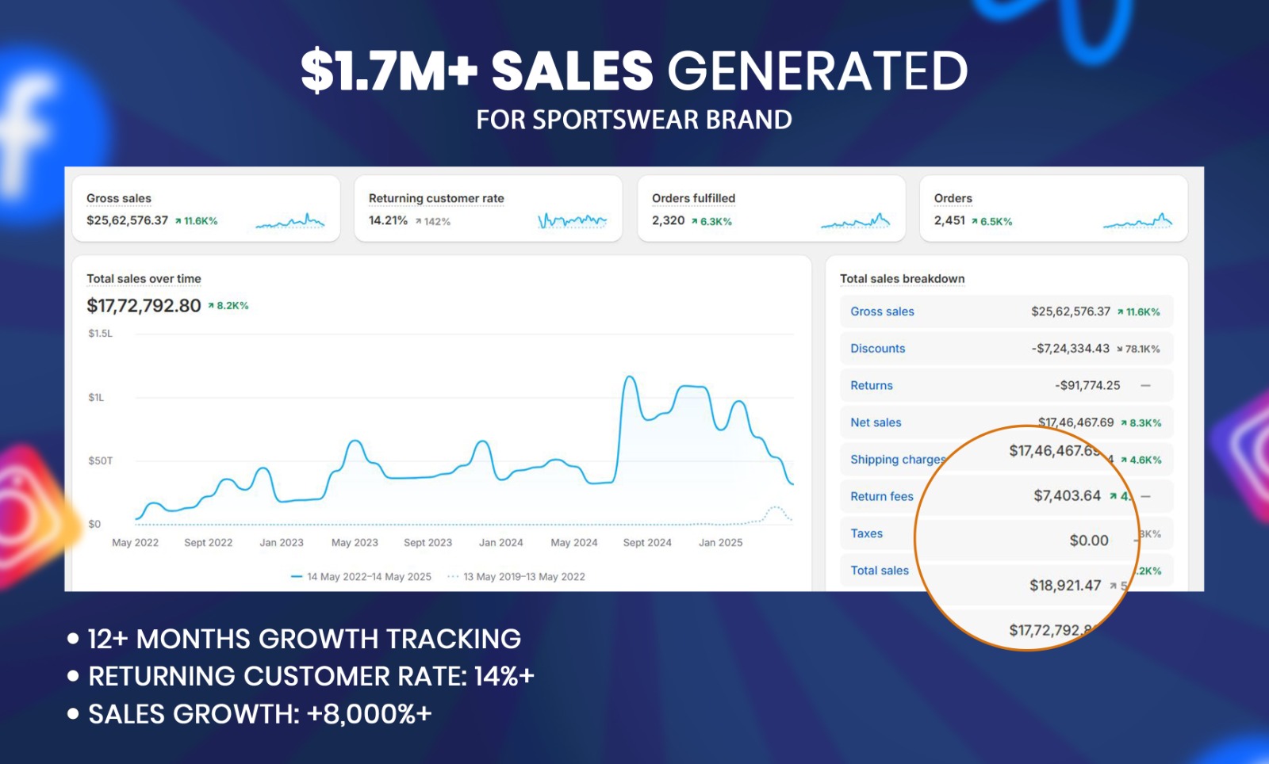The height and width of the screenshot is (764, 1269).
Task: Click the '-$91,774.25' returns amount
Action: 1087,385
